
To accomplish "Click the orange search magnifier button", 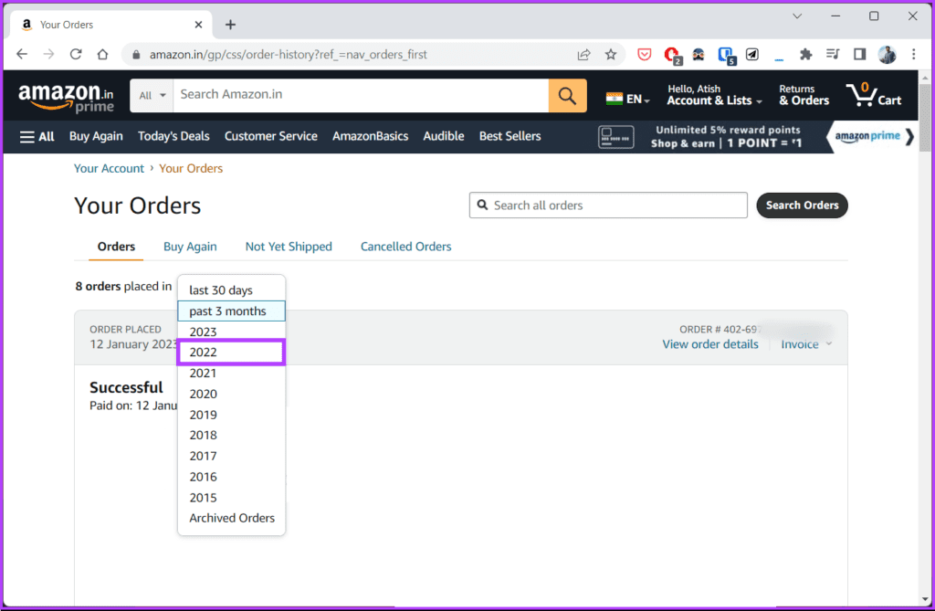I will coord(567,96).
